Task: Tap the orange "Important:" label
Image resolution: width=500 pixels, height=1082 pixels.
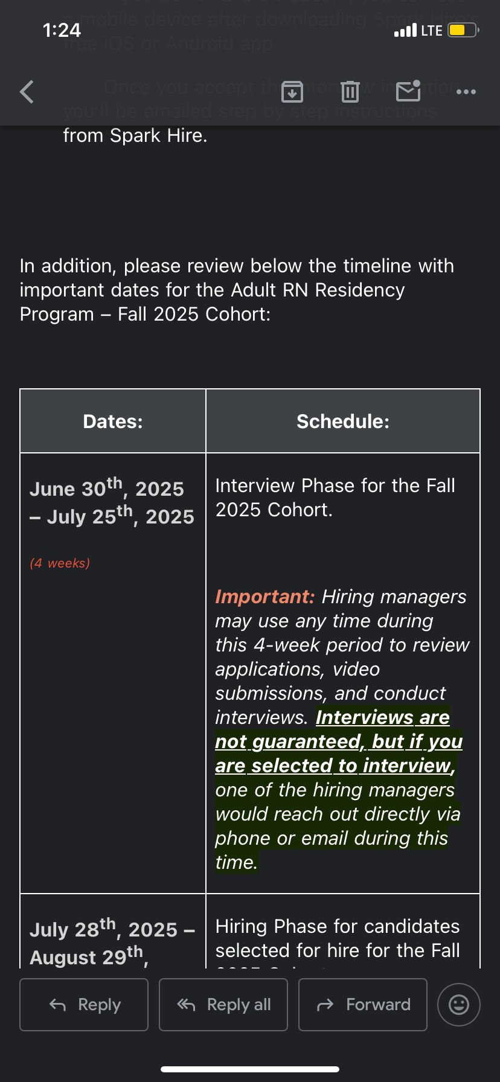Action: point(265,597)
